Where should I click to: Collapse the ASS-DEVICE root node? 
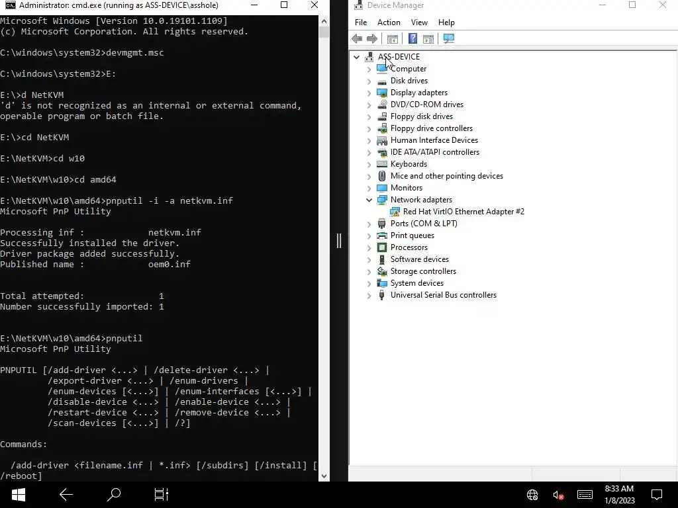(357, 57)
